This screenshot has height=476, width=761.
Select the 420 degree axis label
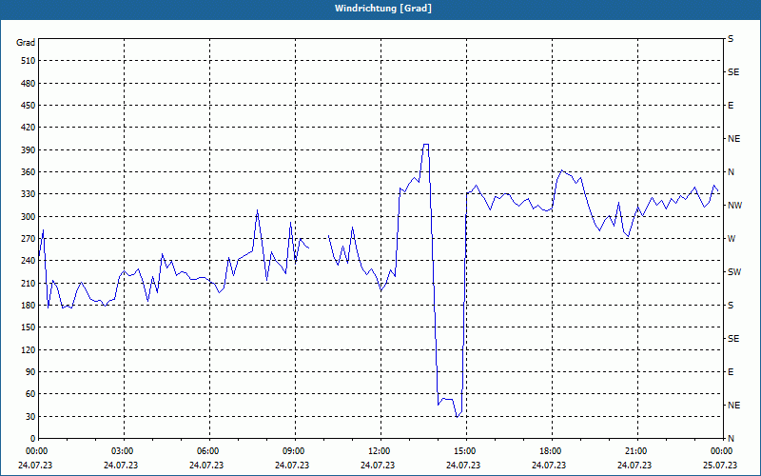pos(28,128)
